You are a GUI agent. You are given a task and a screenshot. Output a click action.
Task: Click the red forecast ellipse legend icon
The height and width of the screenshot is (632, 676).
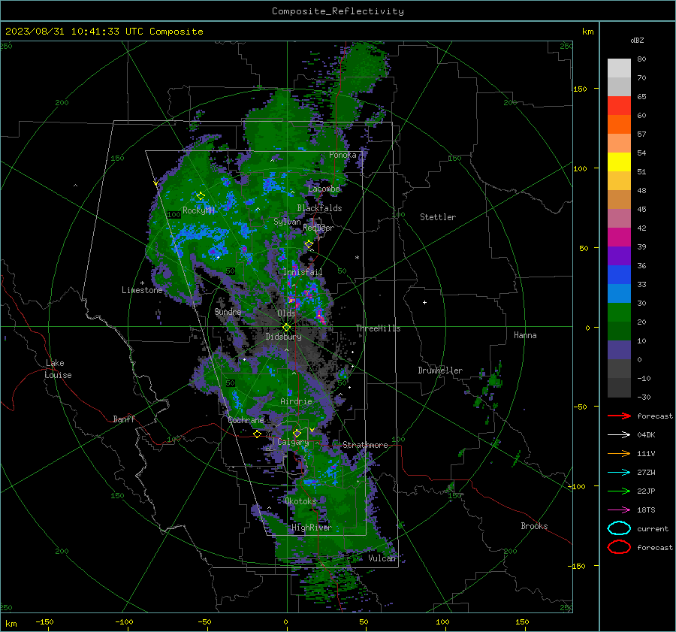tap(619, 547)
